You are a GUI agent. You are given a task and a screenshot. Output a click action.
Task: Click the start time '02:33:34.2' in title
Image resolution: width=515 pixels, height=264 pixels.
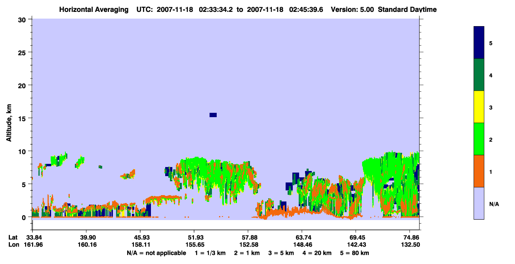216,9
